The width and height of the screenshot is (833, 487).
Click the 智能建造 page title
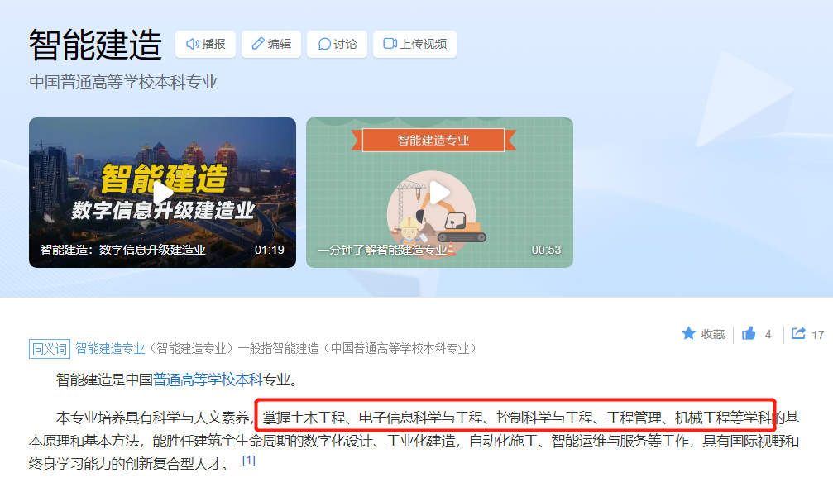[95, 44]
